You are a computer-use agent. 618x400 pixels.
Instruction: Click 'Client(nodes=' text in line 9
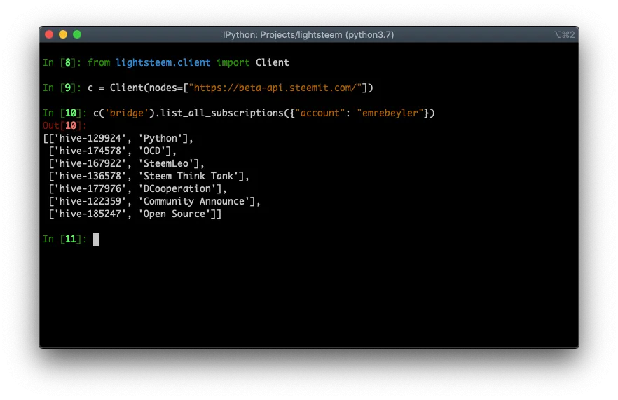click(146, 88)
